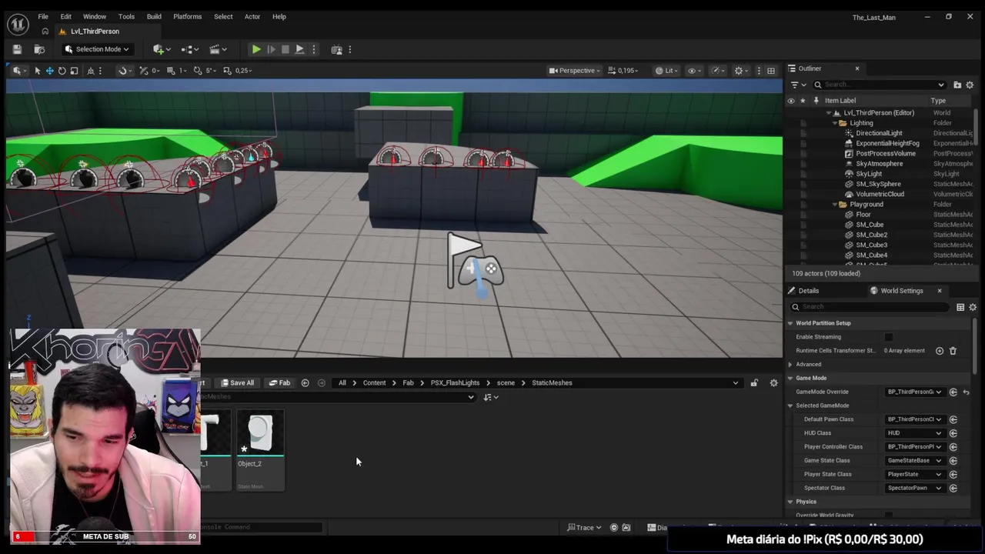Image resolution: width=985 pixels, height=554 pixels.
Task: Open the viewport Show flags eye menu
Action: [x=694, y=71]
